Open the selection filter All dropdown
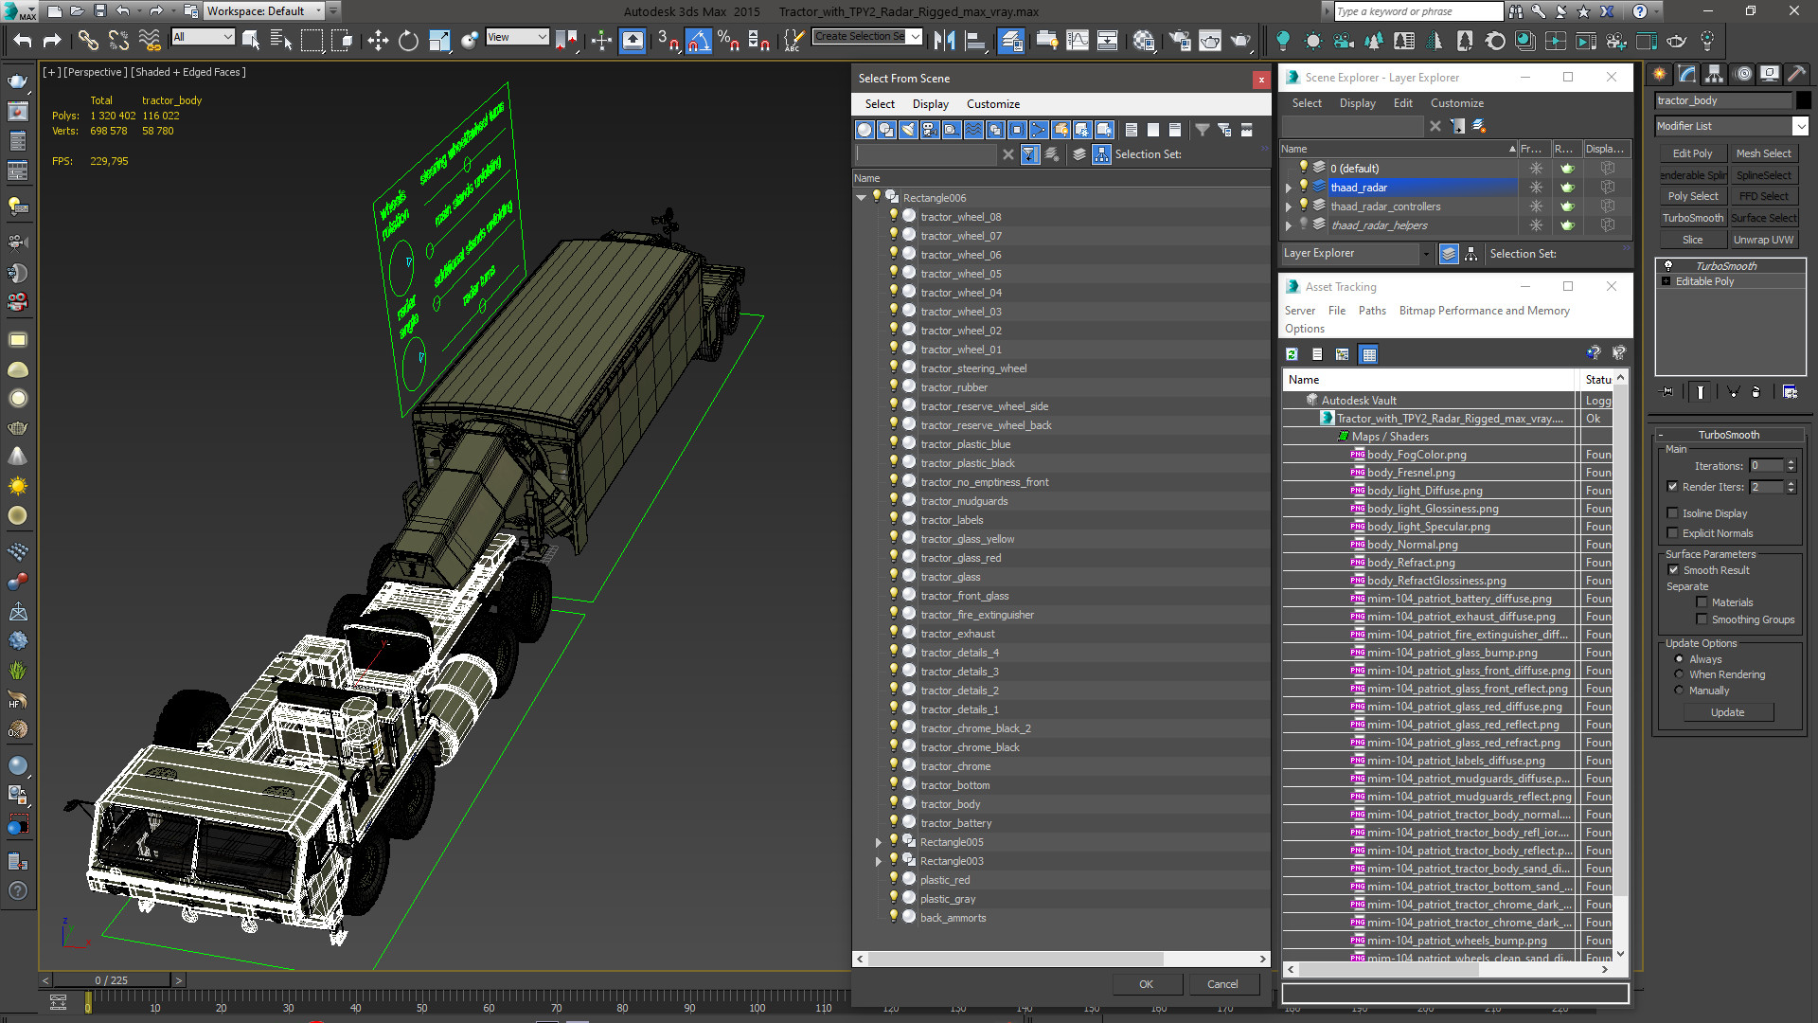 click(x=203, y=37)
